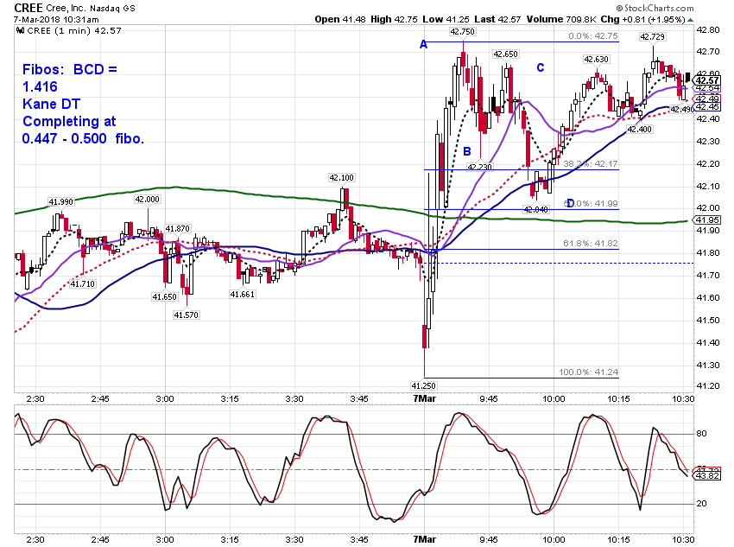Click the 41.250 low price label
734x547 pixels.
(x=424, y=386)
